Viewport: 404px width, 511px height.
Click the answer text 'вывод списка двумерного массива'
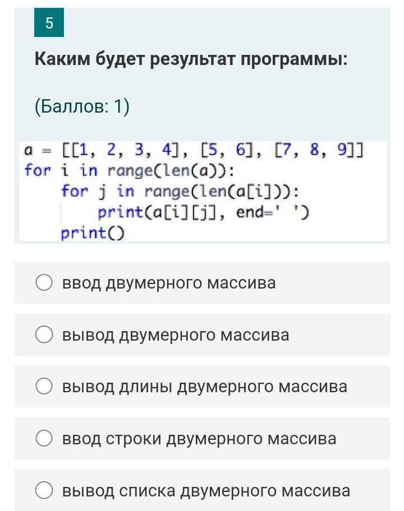pos(206,491)
